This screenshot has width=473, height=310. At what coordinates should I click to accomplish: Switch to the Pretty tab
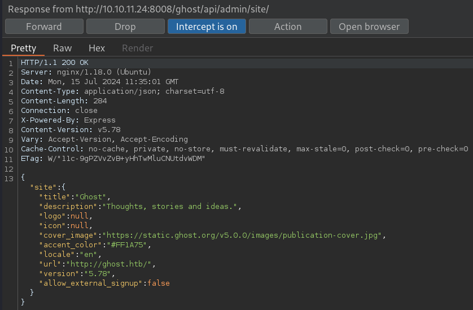(24, 49)
